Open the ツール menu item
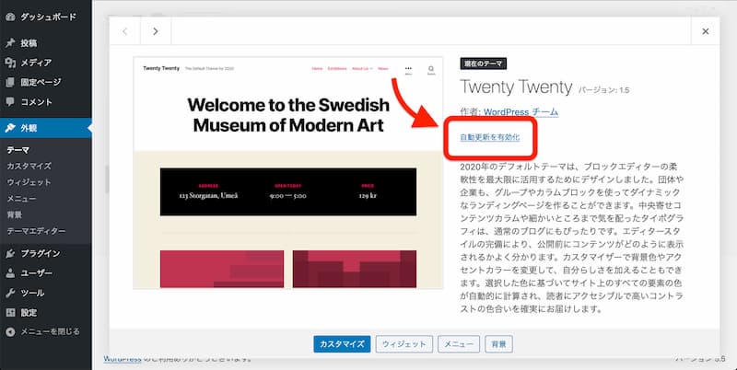Image resolution: width=737 pixels, height=370 pixels. [46, 293]
